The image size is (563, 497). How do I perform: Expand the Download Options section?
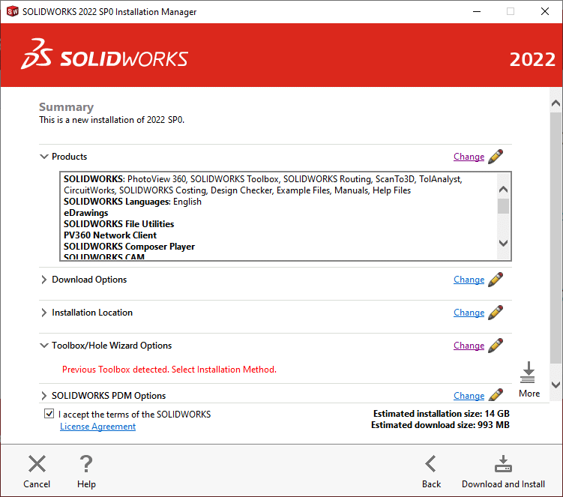pyautogui.click(x=43, y=280)
